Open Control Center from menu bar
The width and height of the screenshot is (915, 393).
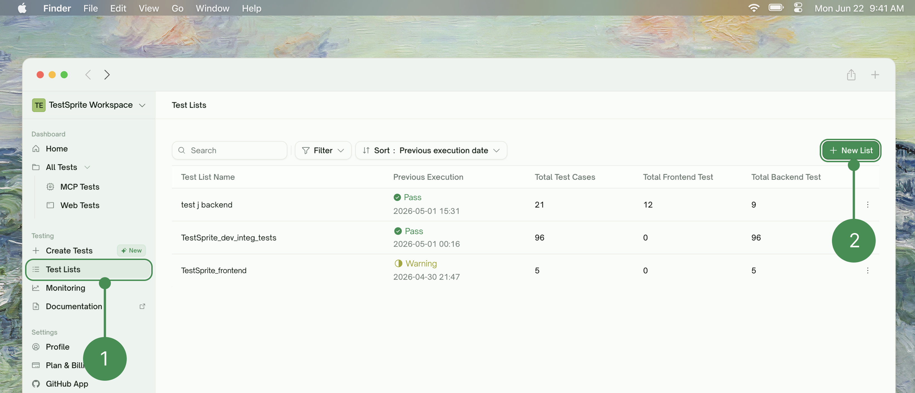click(x=798, y=8)
